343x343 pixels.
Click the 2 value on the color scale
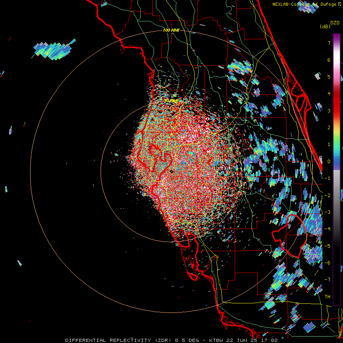pyautogui.click(x=329, y=128)
